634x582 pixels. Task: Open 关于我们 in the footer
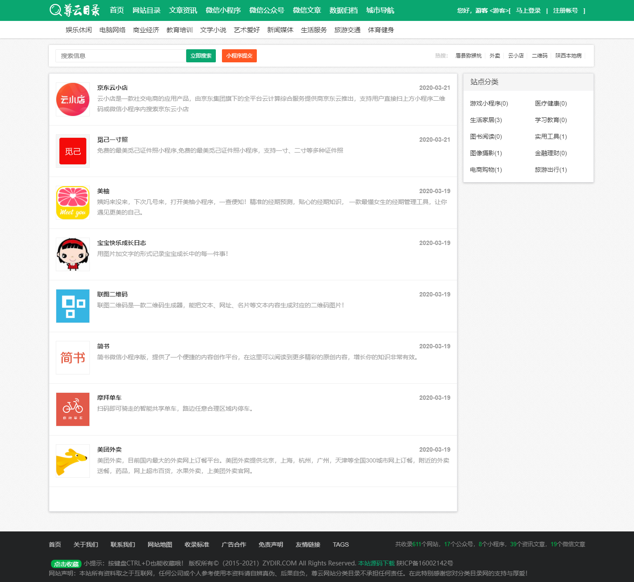tap(86, 545)
